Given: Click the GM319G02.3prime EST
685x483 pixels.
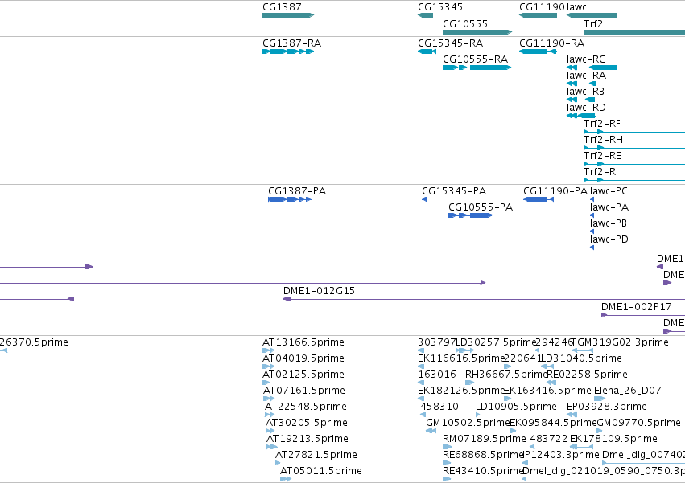Looking at the screenshot, I should point(582,350).
